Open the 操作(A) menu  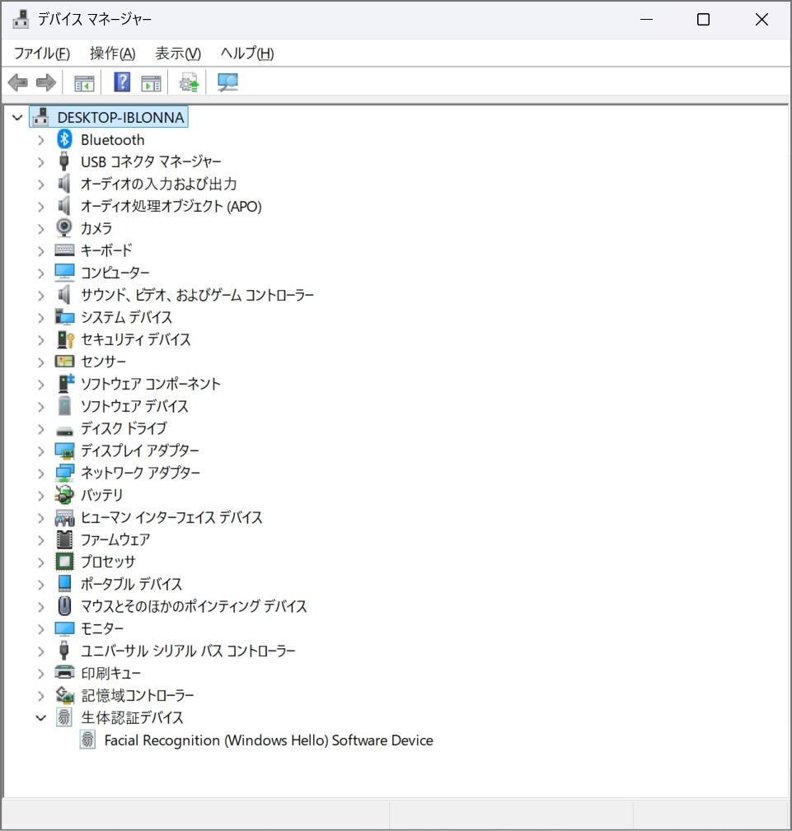pos(112,54)
